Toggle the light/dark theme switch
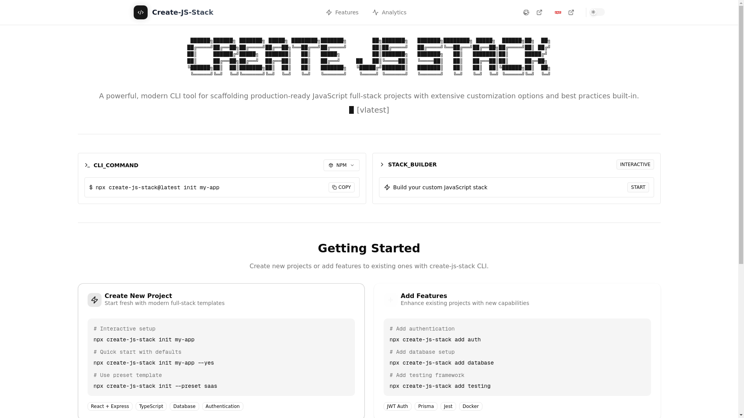 click(x=597, y=12)
